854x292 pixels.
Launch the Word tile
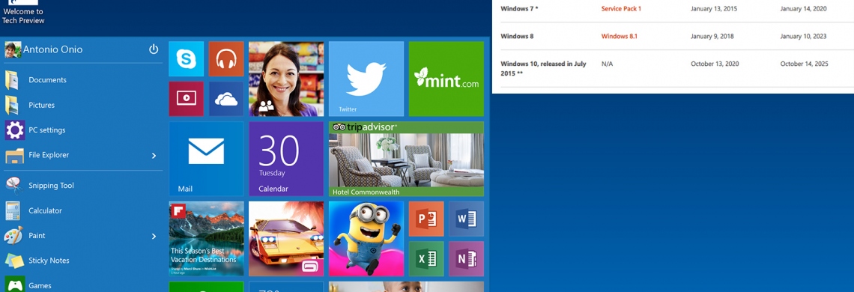point(466,219)
